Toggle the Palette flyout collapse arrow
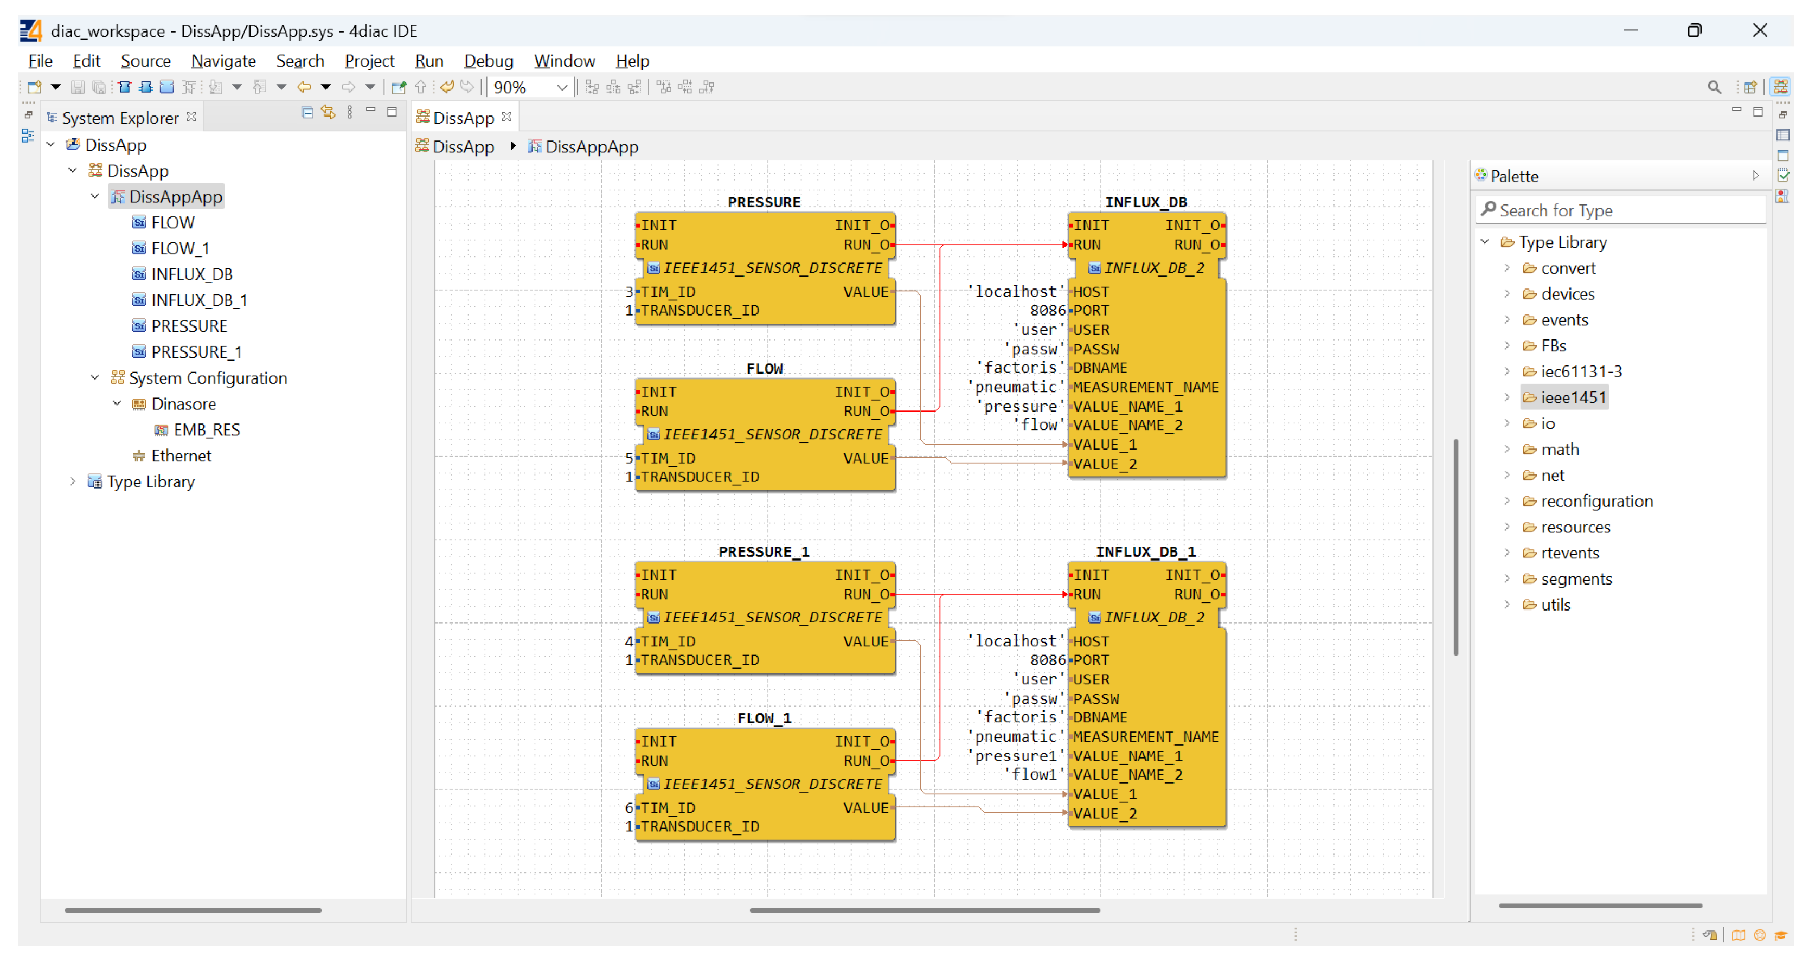Screen dimensions: 1815x963 coord(1755,175)
